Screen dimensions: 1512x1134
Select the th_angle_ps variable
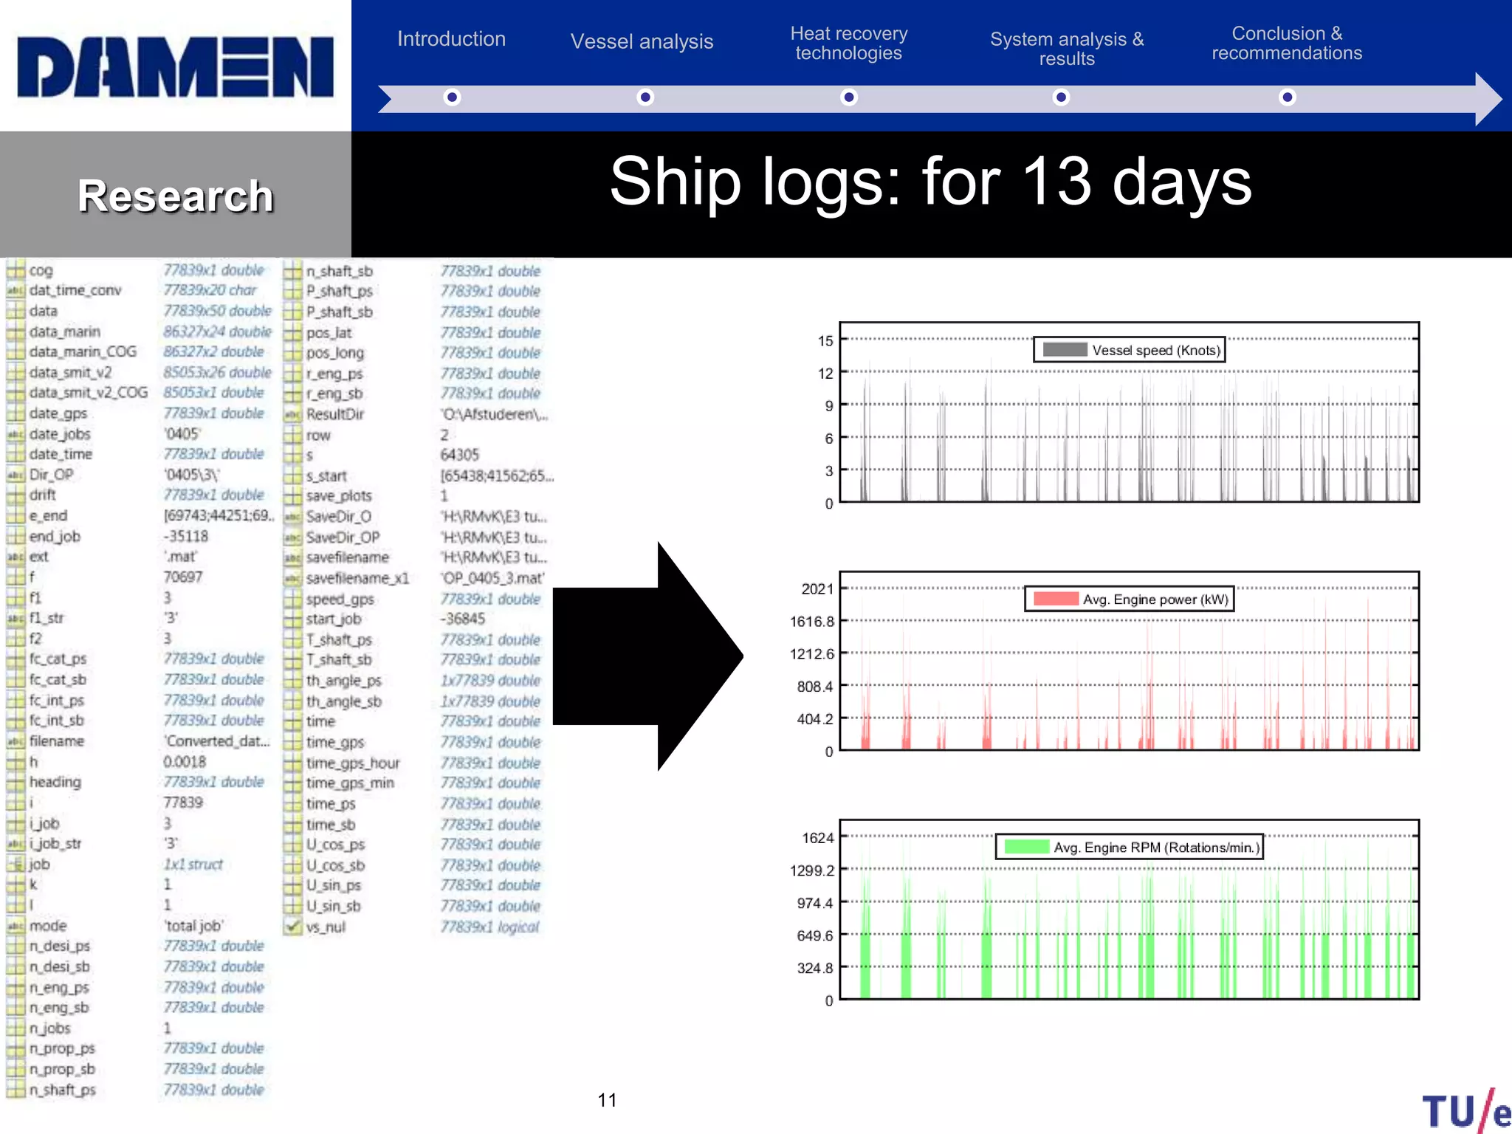(x=343, y=681)
